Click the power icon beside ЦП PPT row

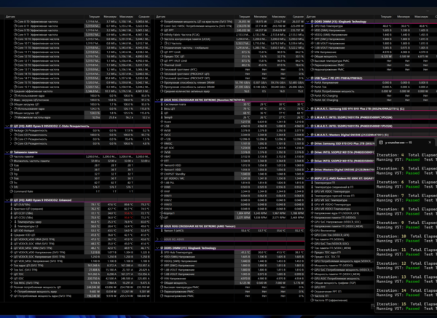click(x=162, y=31)
